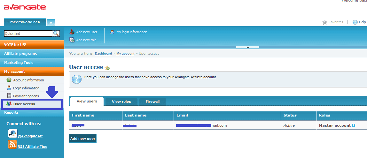
Task: Click the User access people icon
Action: click(9, 104)
